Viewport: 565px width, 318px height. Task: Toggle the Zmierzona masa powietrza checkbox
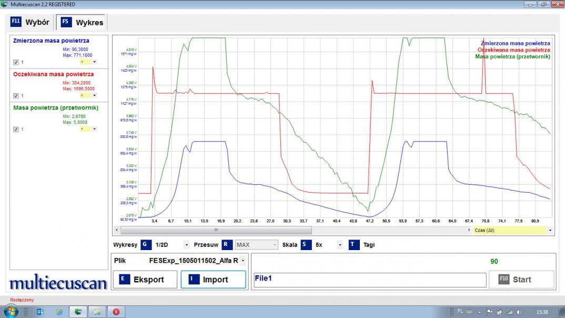(x=16, y=62)
